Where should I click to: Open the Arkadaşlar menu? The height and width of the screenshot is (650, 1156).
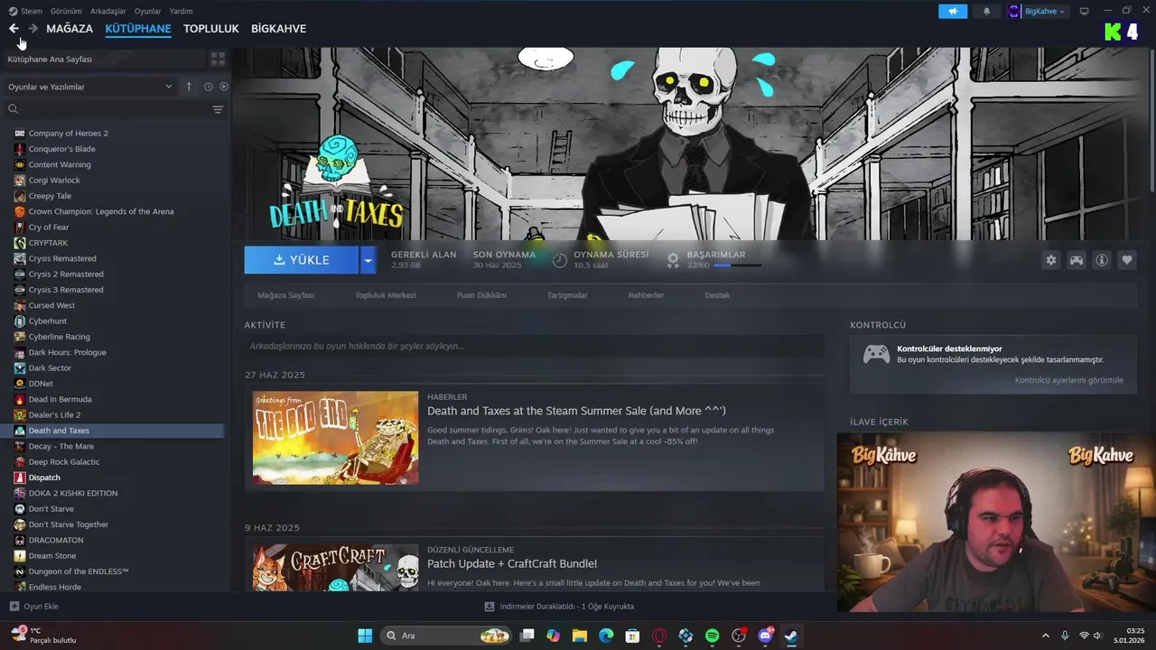tap(108, 11)
